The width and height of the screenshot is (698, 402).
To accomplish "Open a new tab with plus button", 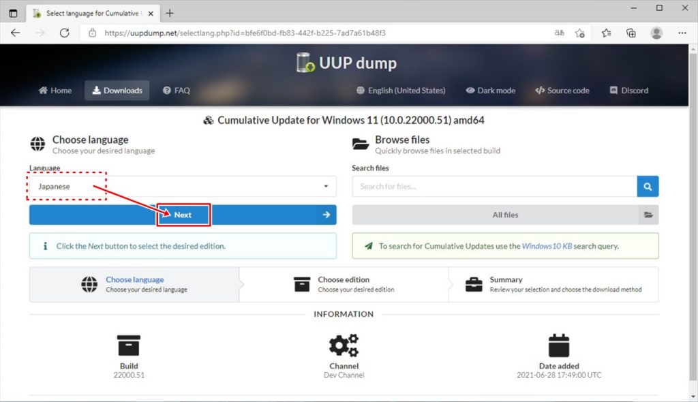I will point(170,14).
